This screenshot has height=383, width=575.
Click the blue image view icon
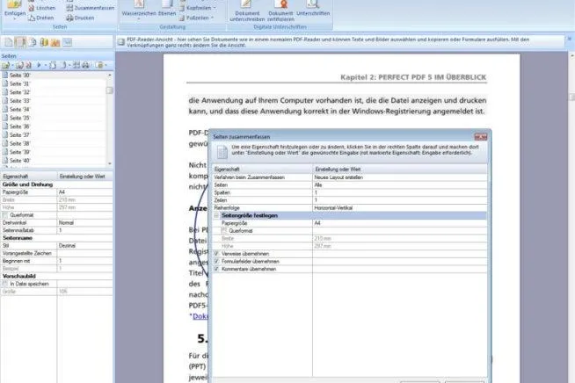(67, 42)
